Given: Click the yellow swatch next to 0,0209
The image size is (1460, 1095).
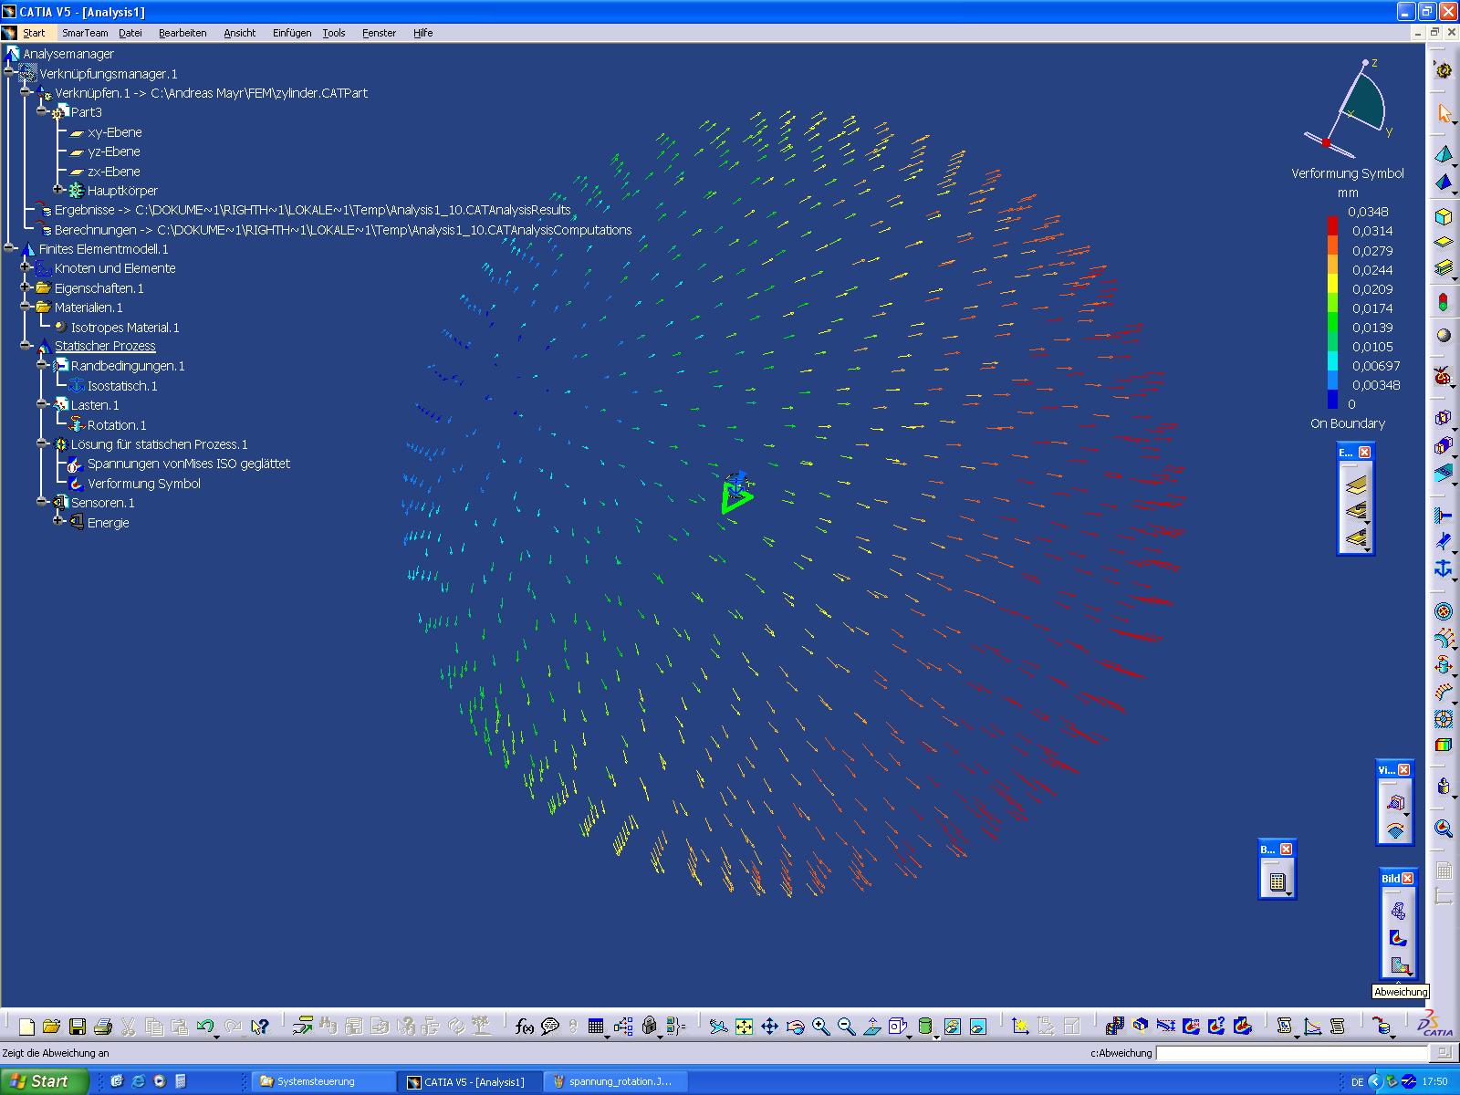Looking at the screenshot, I should pos(1332,284).
